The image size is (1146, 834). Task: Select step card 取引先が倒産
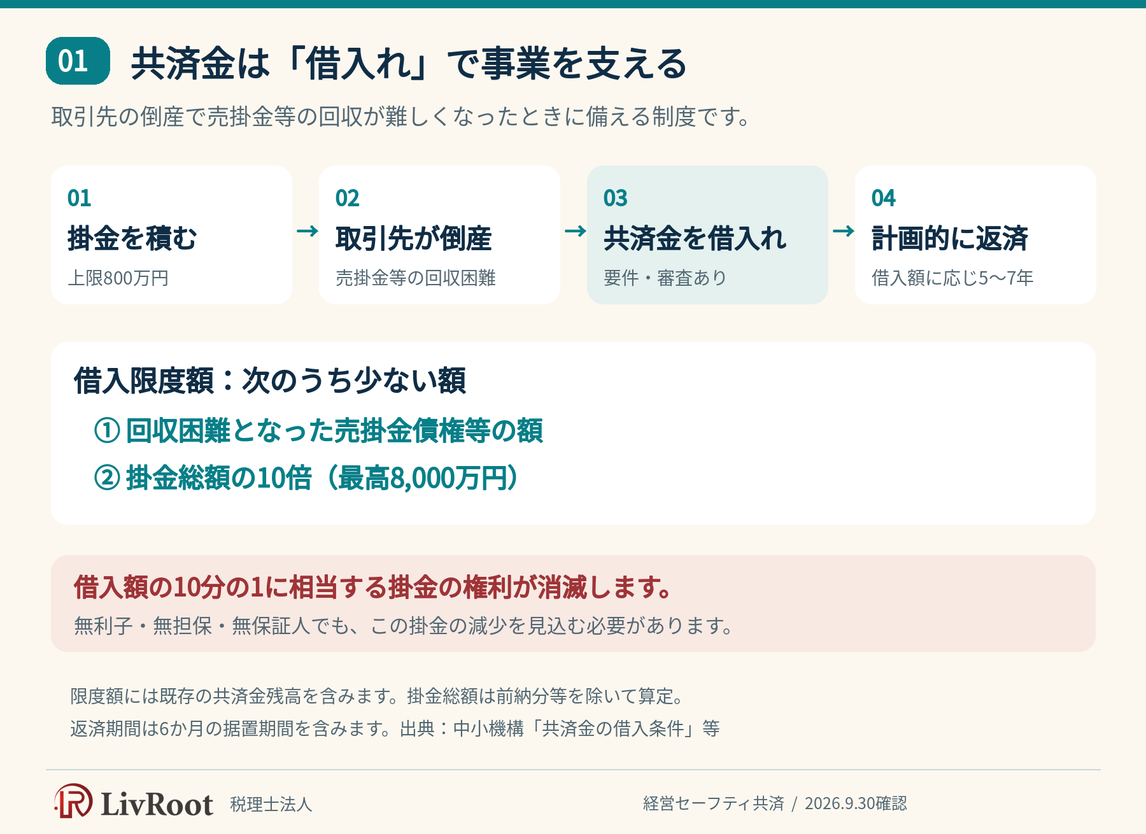point(439,235)
